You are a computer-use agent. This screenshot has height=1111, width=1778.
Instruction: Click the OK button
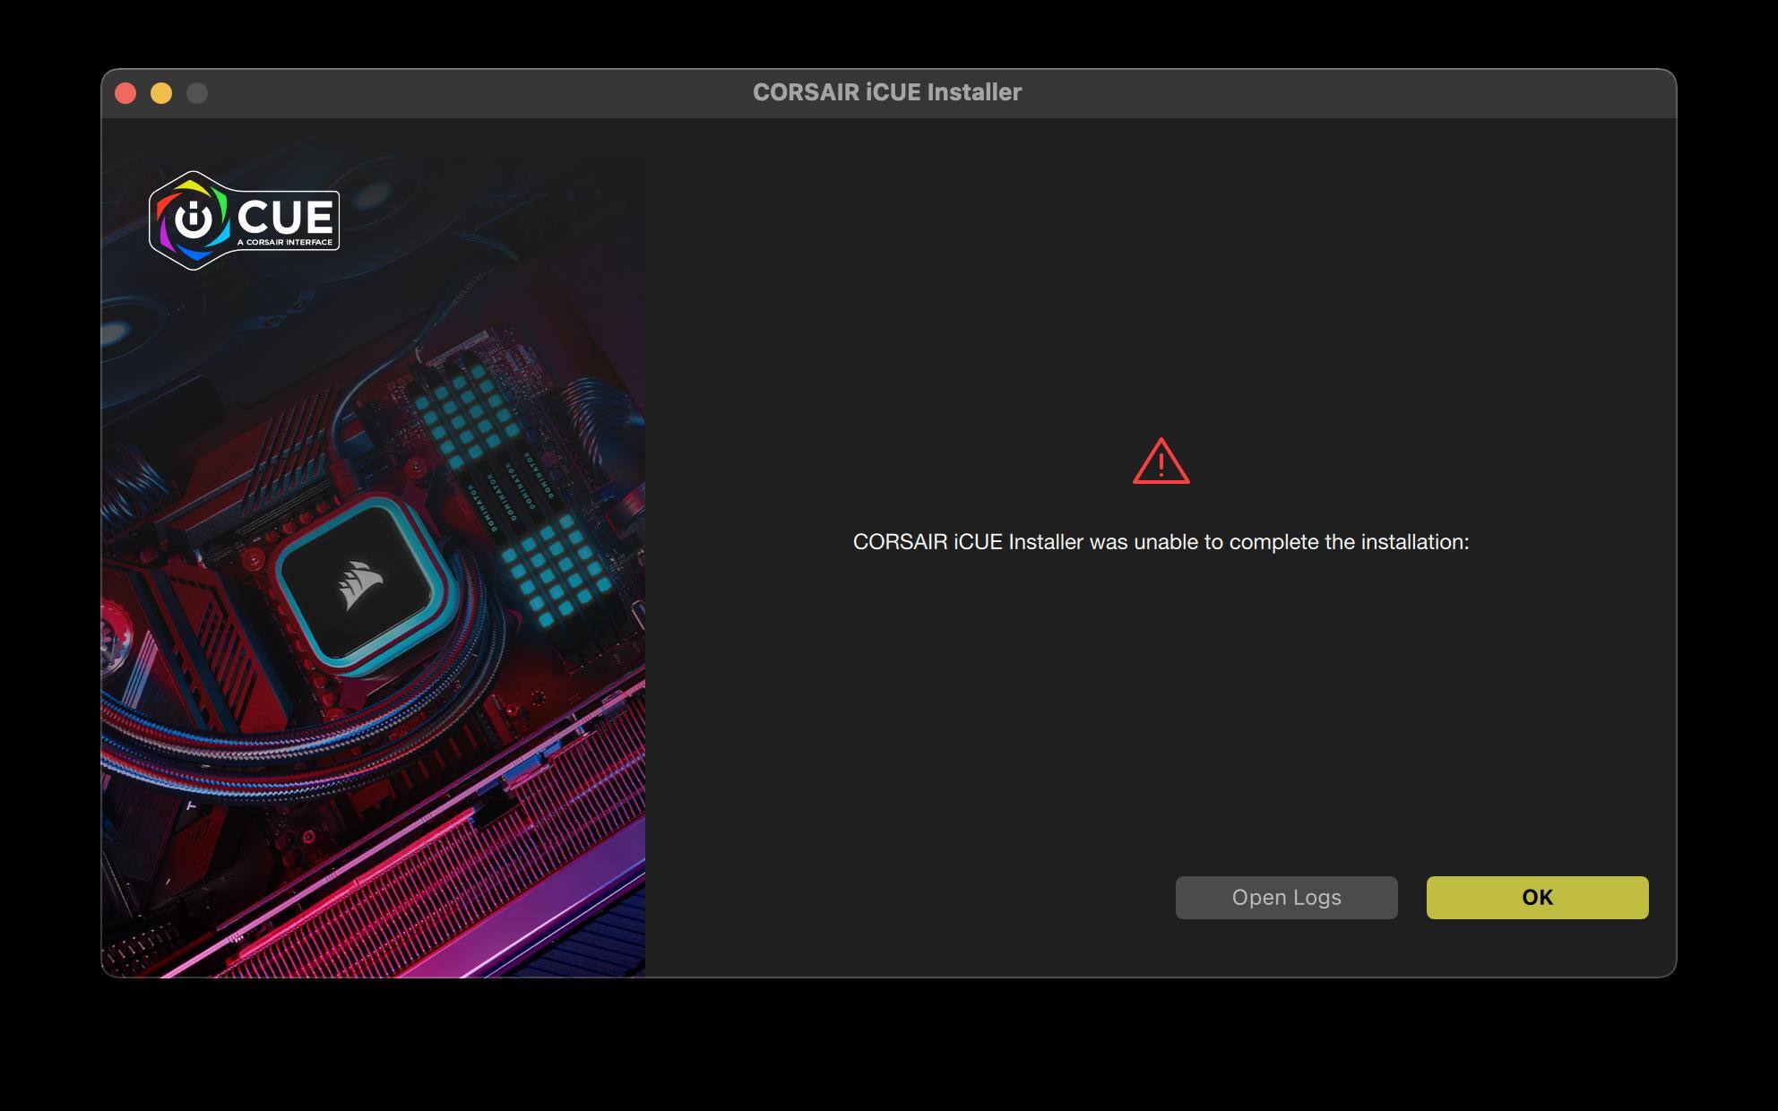pos(1537,897)
